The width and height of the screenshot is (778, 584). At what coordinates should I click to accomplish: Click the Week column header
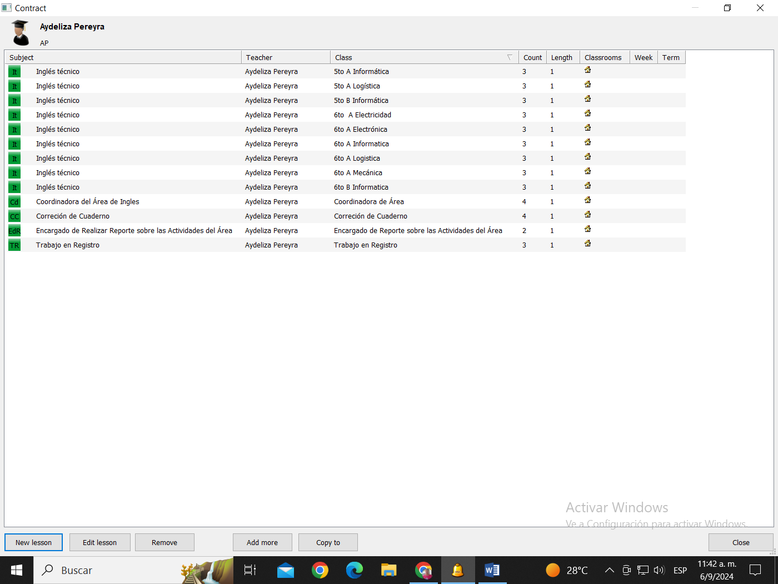(x=644, y=57)
